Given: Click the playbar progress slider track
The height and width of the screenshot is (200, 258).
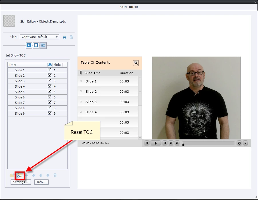Looking at the screenshot, I should click(209, 143).
